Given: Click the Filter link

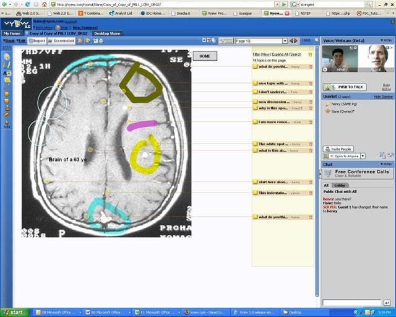Looking at the screenshot, I should click(256, 54).
